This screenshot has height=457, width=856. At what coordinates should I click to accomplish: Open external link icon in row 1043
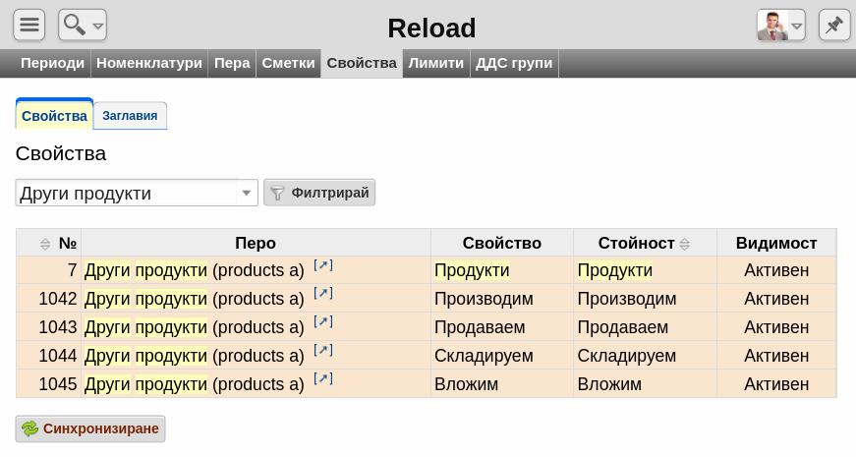pyautogui.click(x=322, y=321)
